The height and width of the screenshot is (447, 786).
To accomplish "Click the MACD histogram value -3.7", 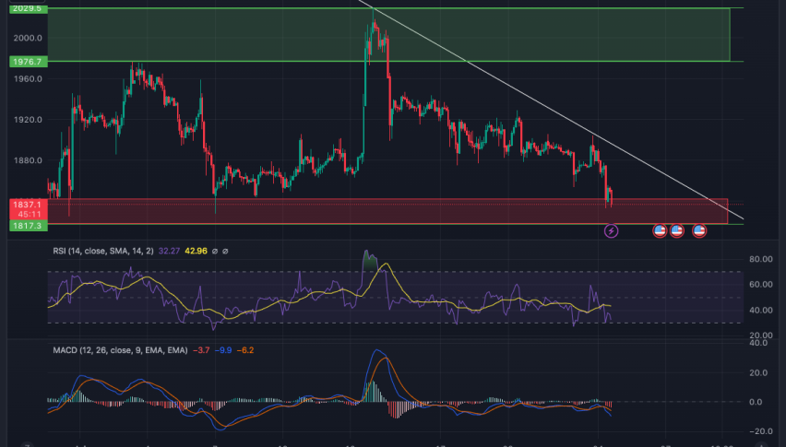I will [x=201, y=350].
